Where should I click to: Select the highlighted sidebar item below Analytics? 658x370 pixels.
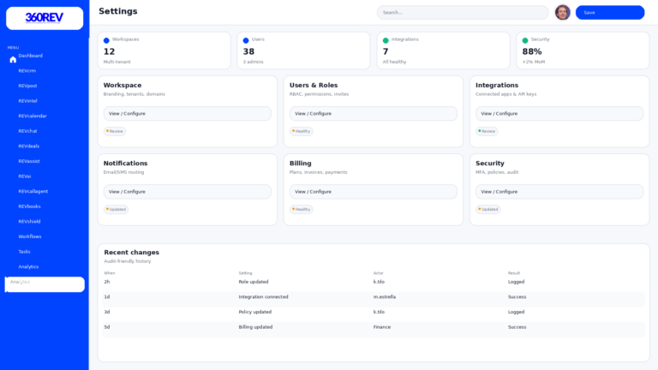(x=45, y=283)
